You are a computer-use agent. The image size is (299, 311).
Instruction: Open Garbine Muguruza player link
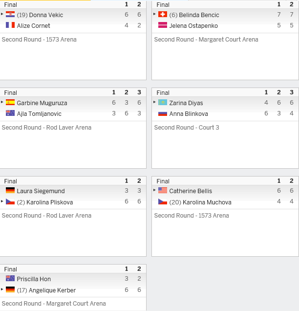(x=42, y=103)
